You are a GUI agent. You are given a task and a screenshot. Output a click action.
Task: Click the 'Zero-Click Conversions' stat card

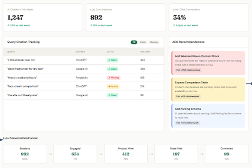(x=209, y=17)
